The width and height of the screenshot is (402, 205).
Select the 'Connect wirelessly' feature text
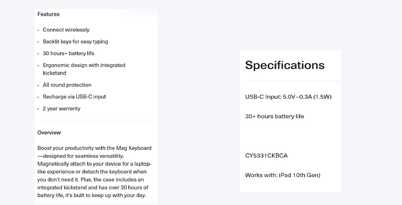(x=66, y=30)
